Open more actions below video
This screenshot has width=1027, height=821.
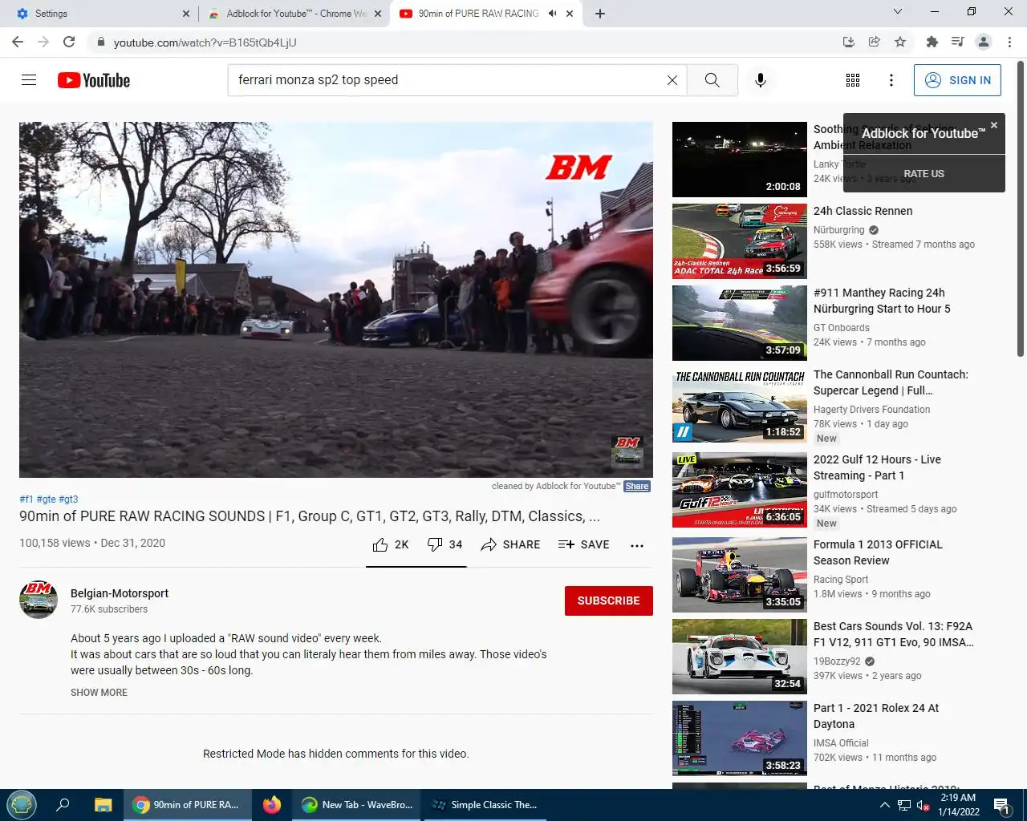pos(637,545)
